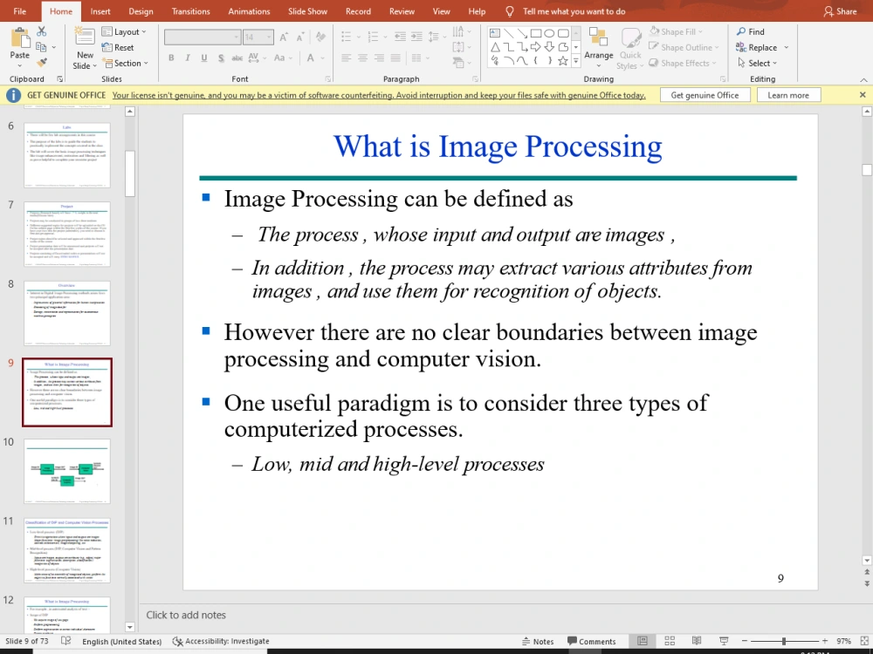Switch to Reading View icon
This screenshot has height=654, width=873.
(697, 641)
